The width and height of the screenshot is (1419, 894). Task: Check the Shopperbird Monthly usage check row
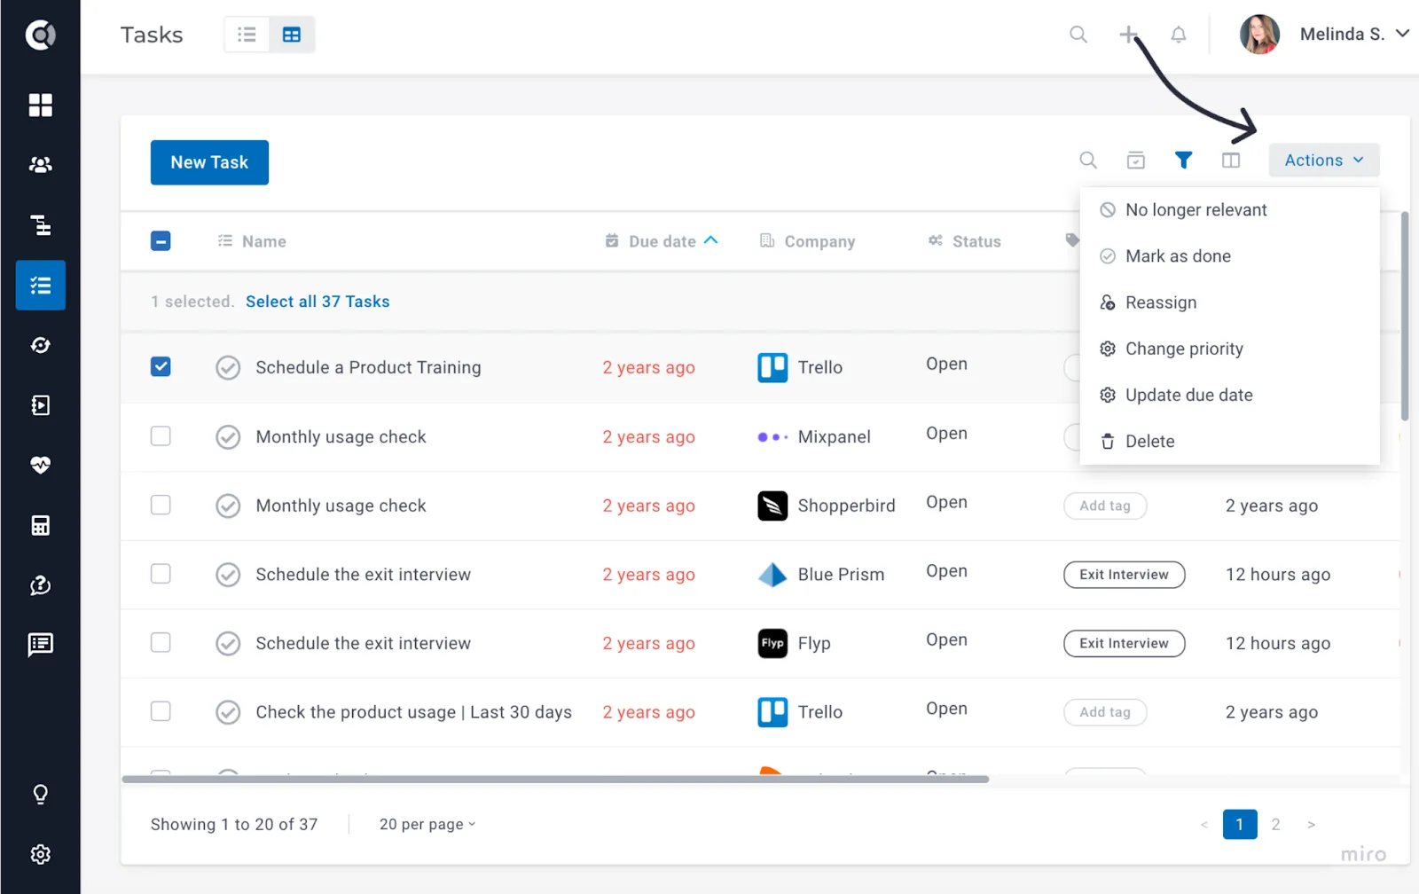coord(161,505)
